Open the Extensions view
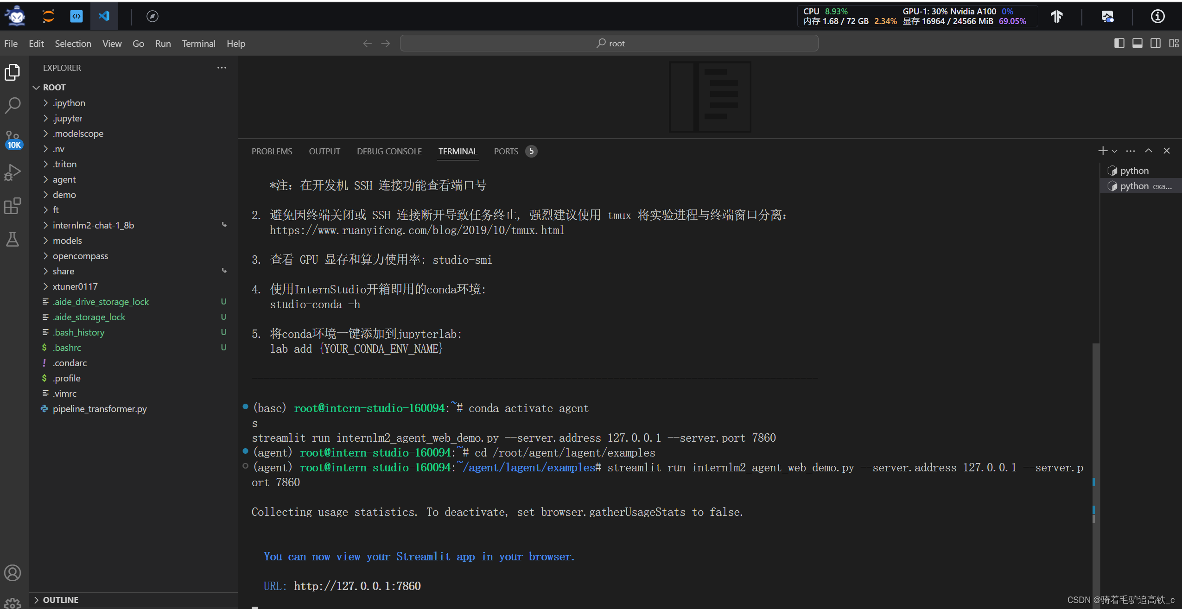The width and height of the screenshot is (1182, 609). [13, 206]
